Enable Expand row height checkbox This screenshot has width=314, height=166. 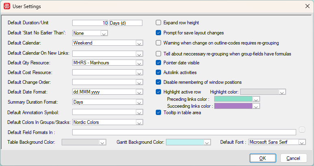tap(159, 23)
